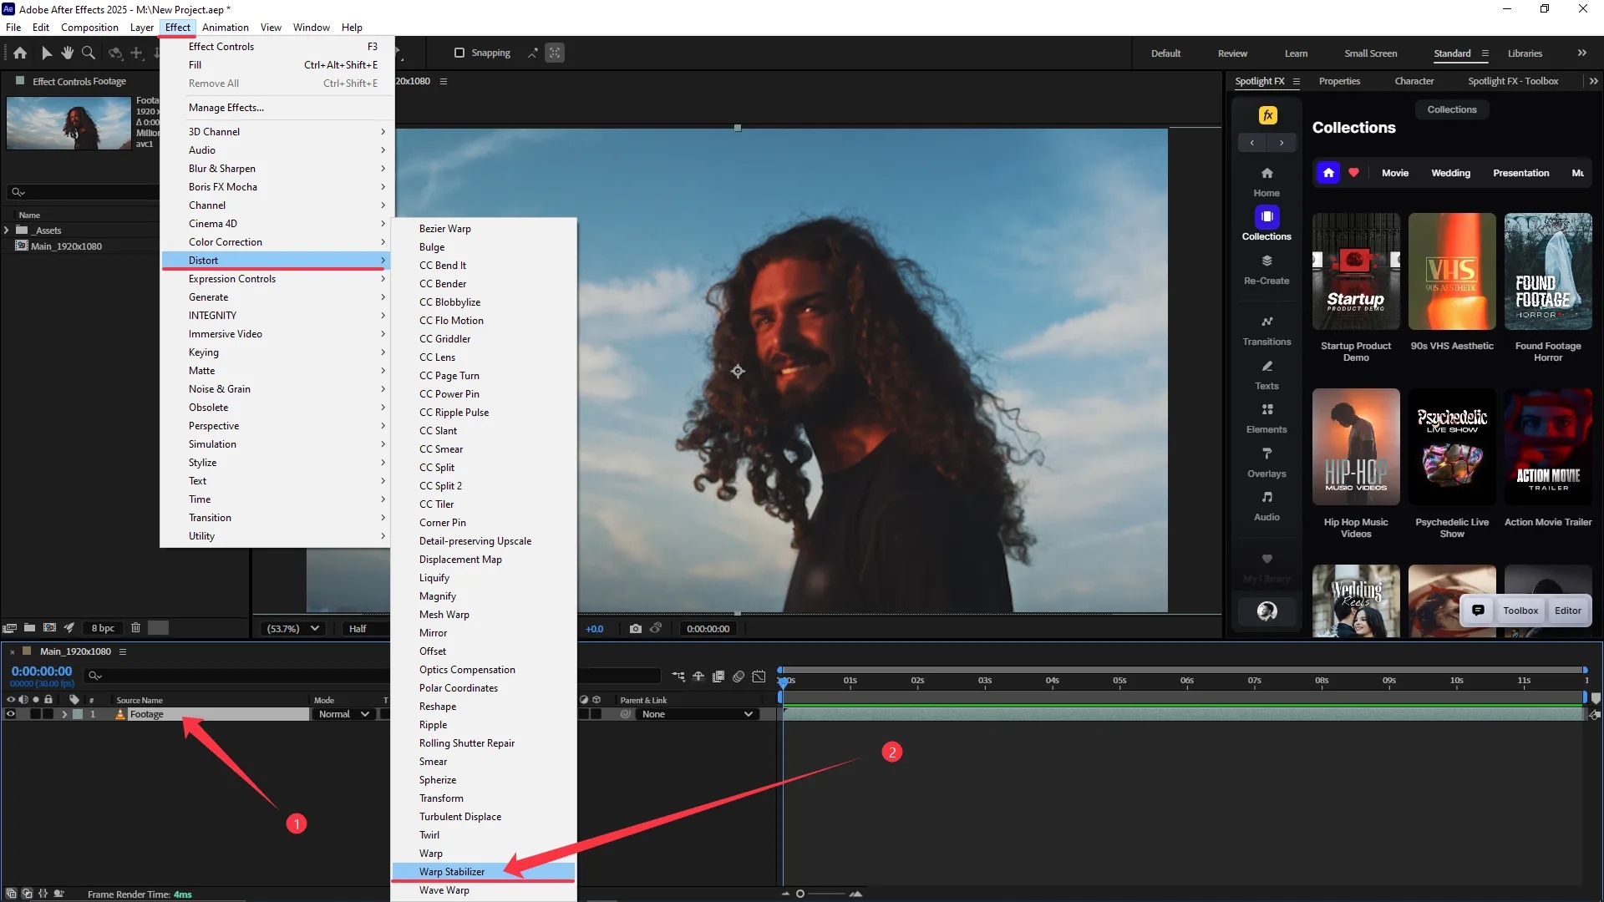The image size is (1604, 902).
Task: Delete selected item with the Project panel trash icon
Action: point(135,628)
